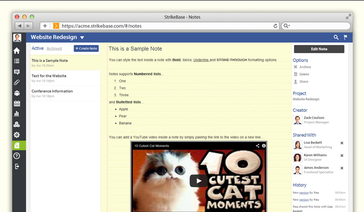Click the browser address bar URL field
This screenshot has width=364, height=212.
pos(166,26)
